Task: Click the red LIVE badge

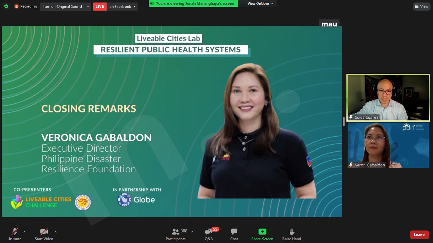Action: tap(100, 6)
